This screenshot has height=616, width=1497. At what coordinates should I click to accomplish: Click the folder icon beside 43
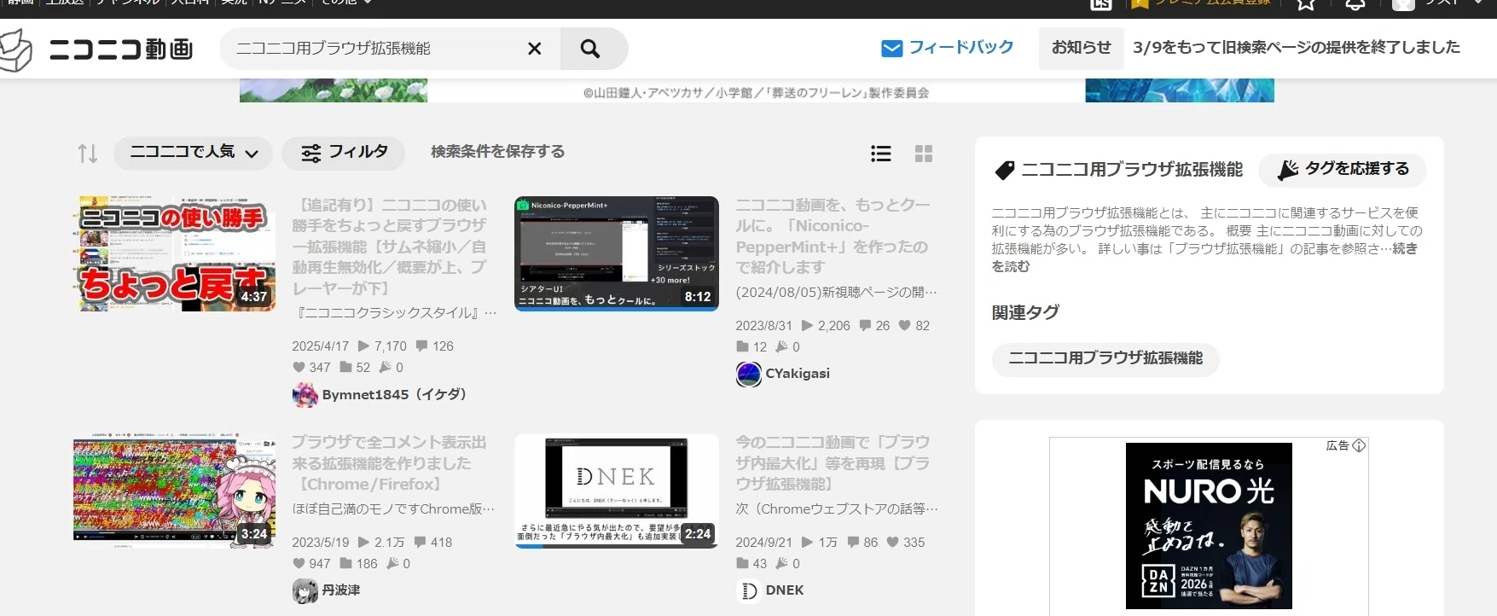click(742, 564)
